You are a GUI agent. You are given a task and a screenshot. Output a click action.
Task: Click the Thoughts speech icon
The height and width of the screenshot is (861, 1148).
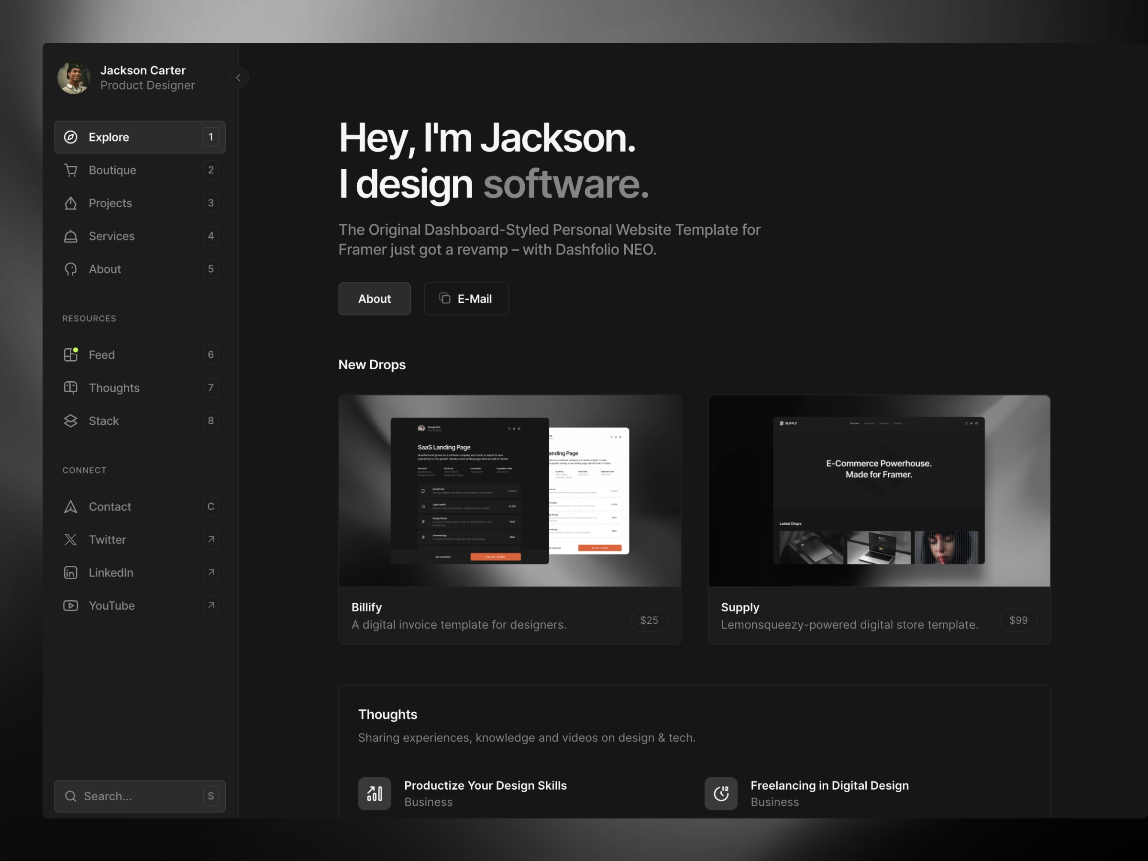tap(70, 387)
